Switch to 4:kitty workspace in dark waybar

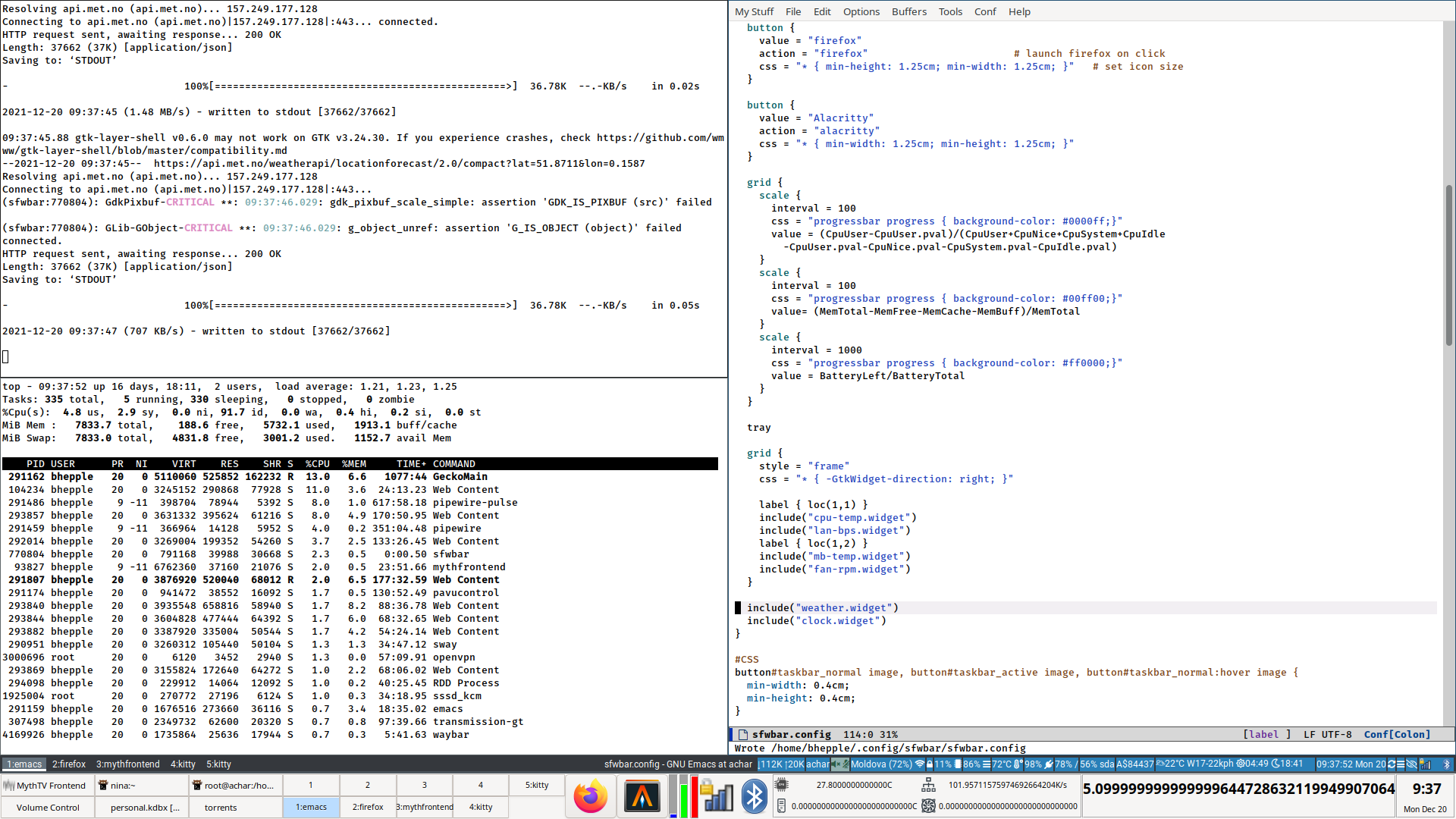[183, 764]
